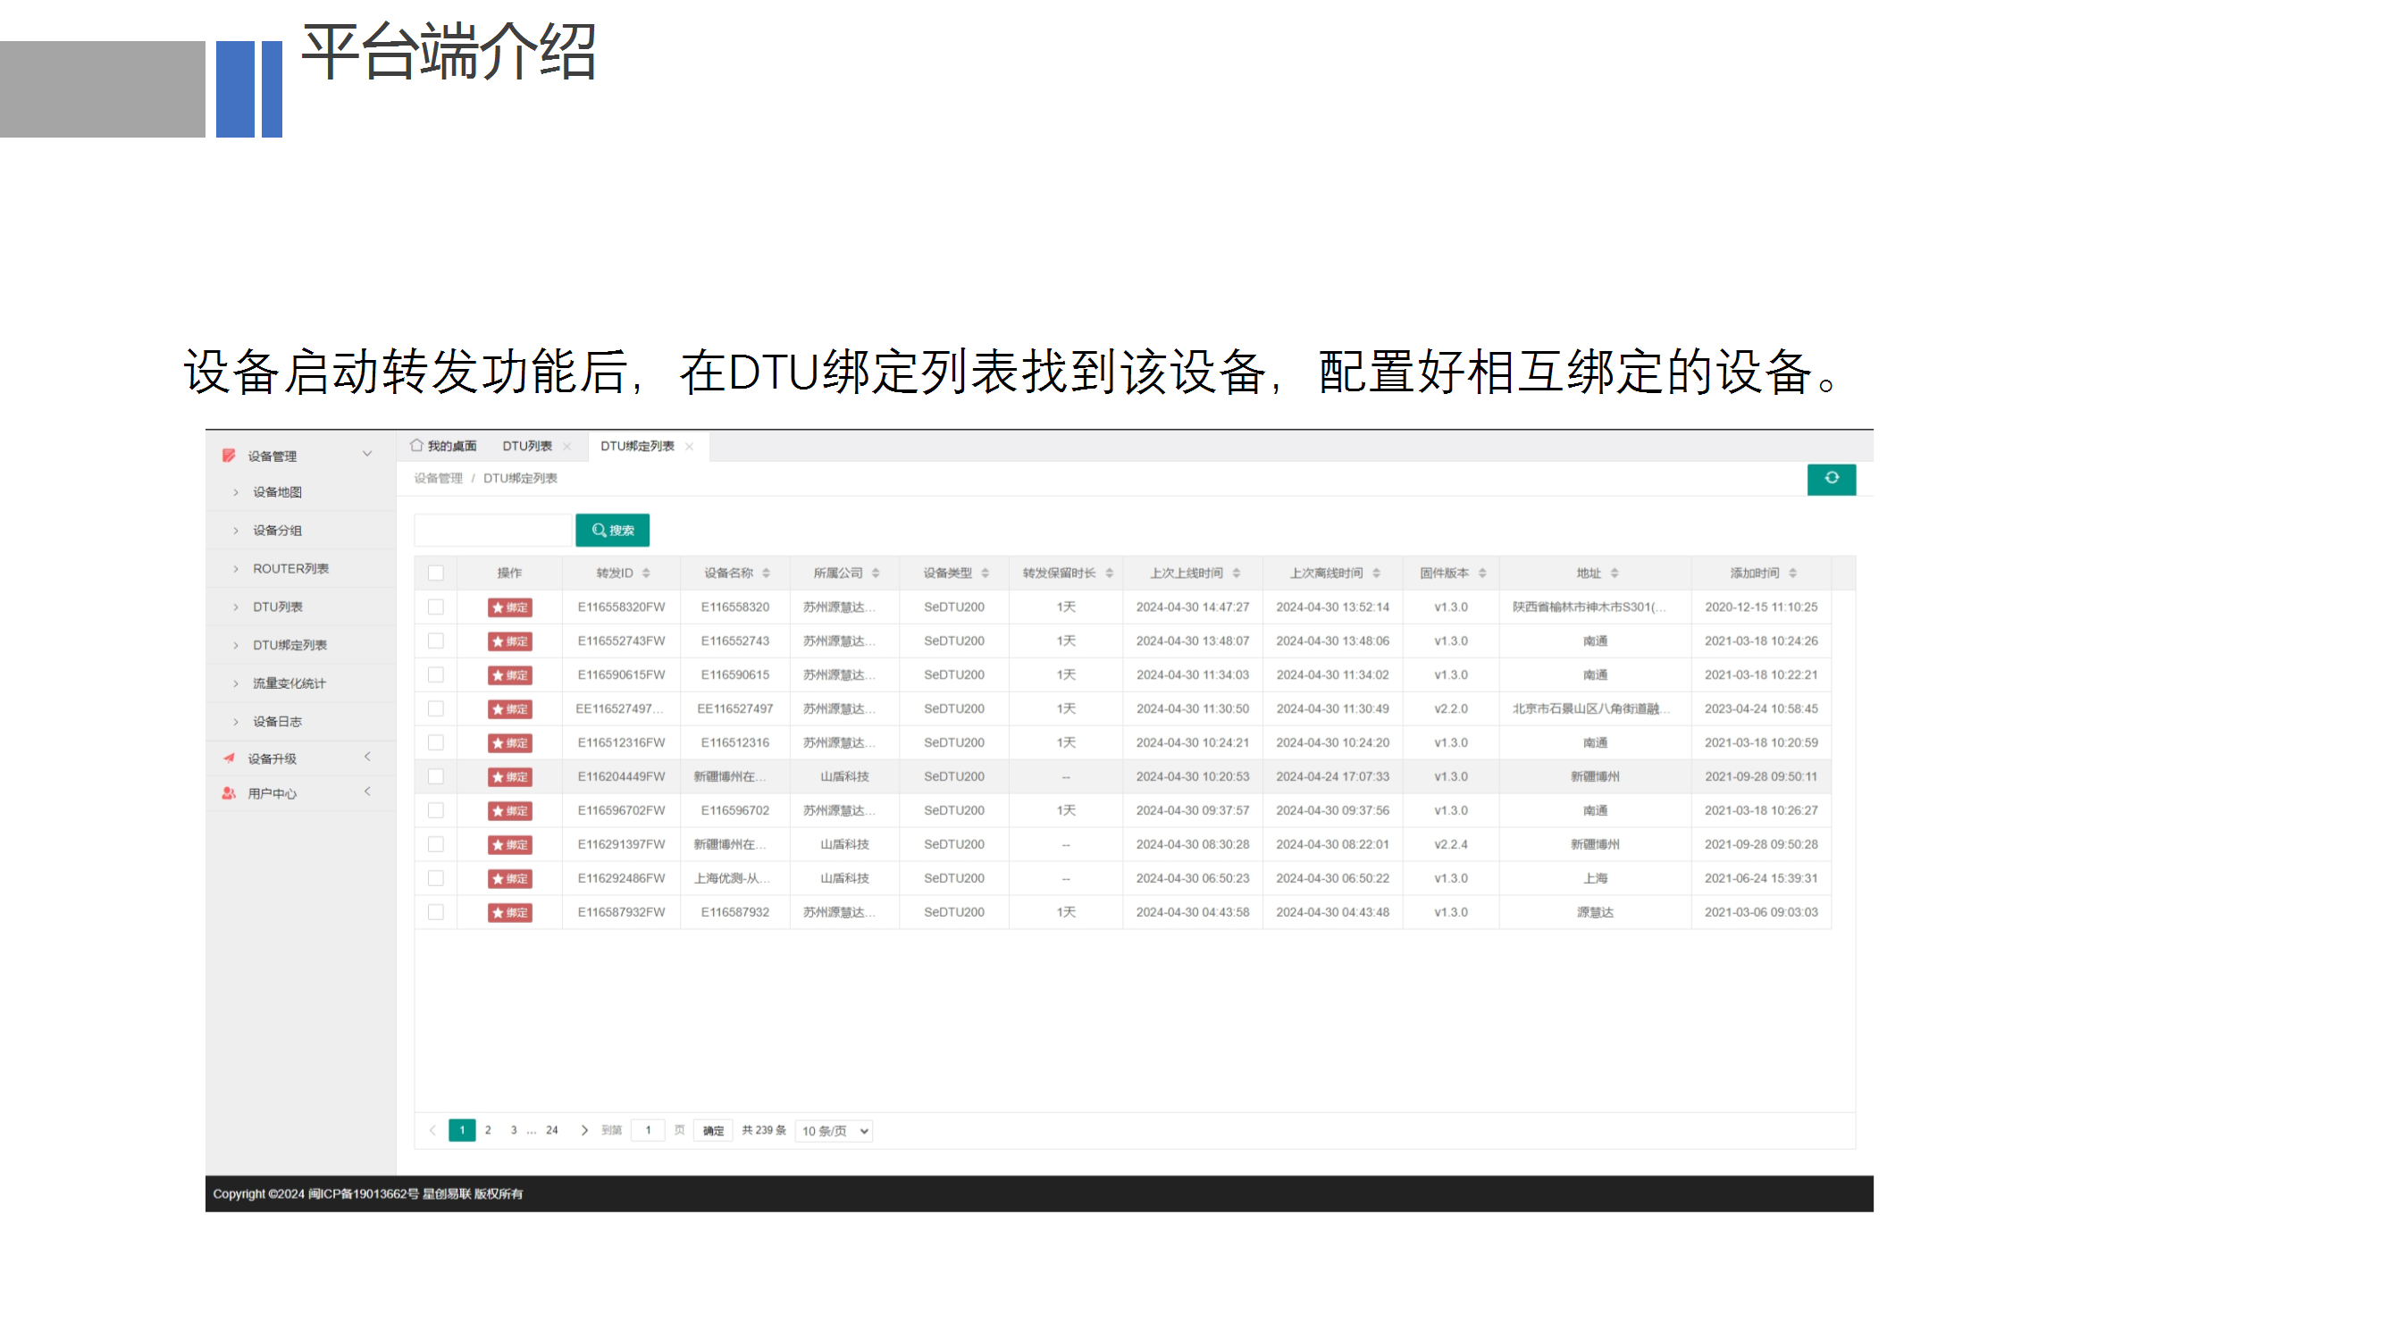Open DTU列表 in the sidebar

[277, 607]
